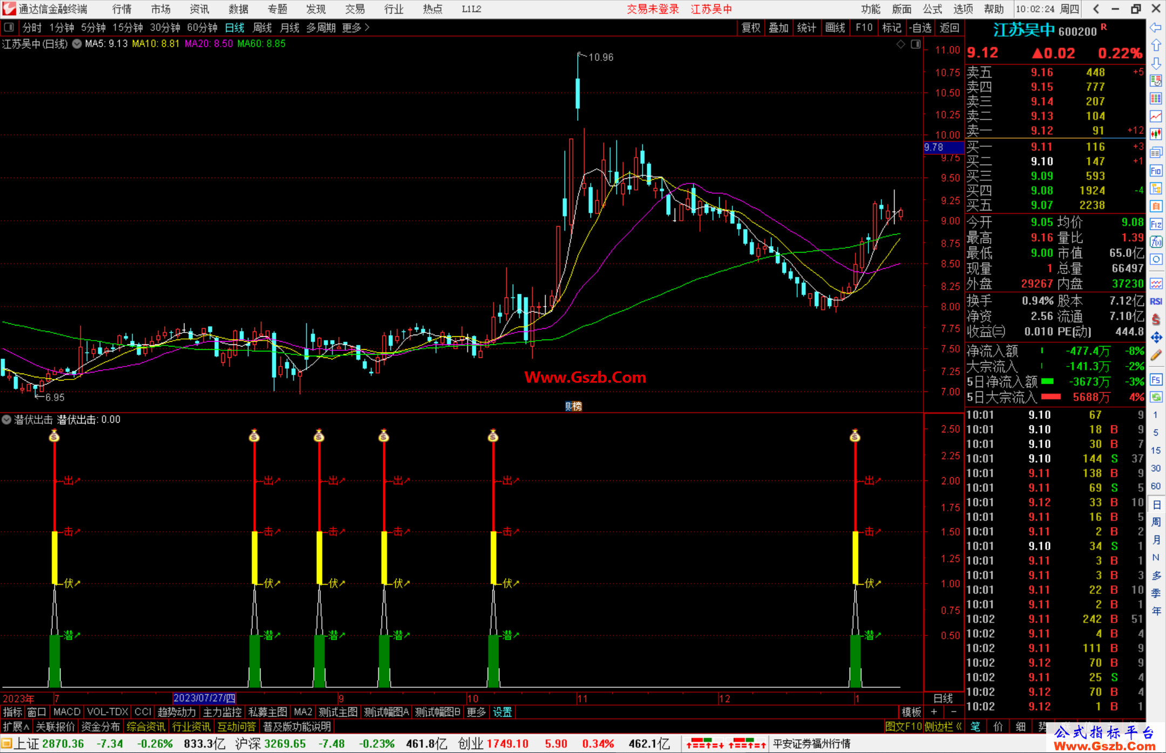1166x753 pixels.
Task: Click the red S dollar sidebar icon
Action: pos(1156,320)
